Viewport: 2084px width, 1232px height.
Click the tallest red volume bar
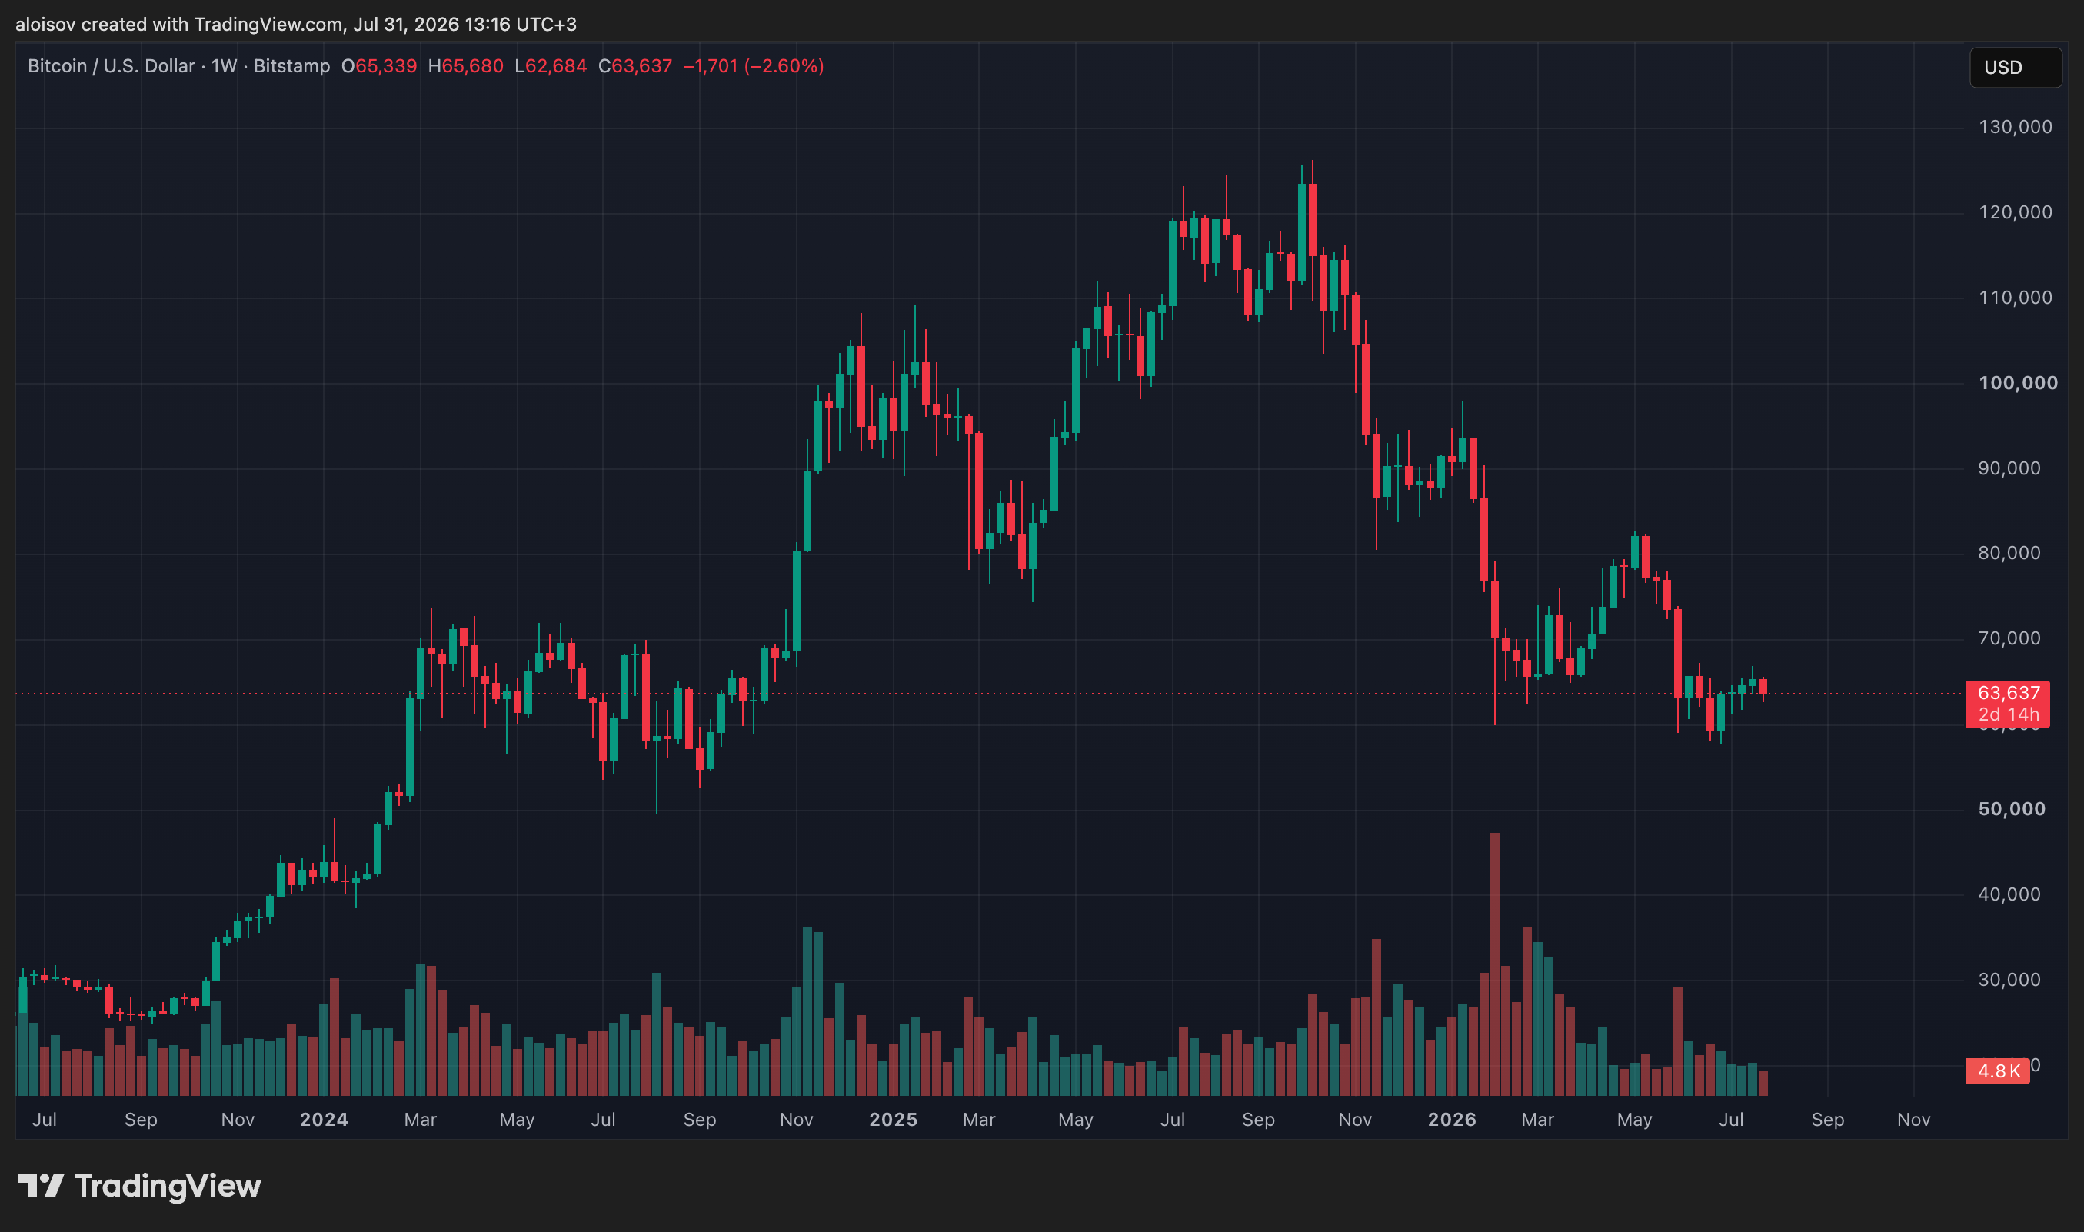click(1495, 964)
